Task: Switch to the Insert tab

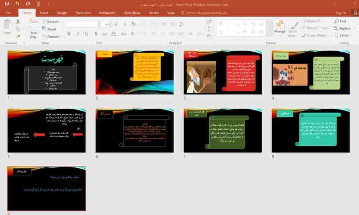Action: coord(44,13)
